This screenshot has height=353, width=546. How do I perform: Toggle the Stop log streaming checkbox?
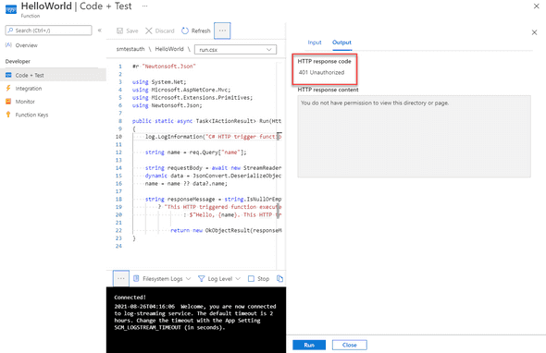coord(251,278)
